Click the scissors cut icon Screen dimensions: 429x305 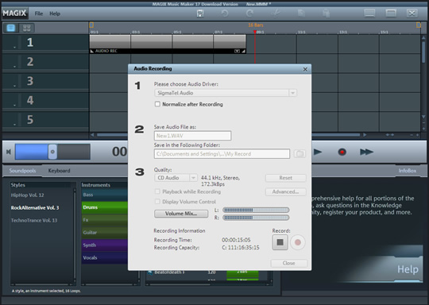[x=276, y=14]
